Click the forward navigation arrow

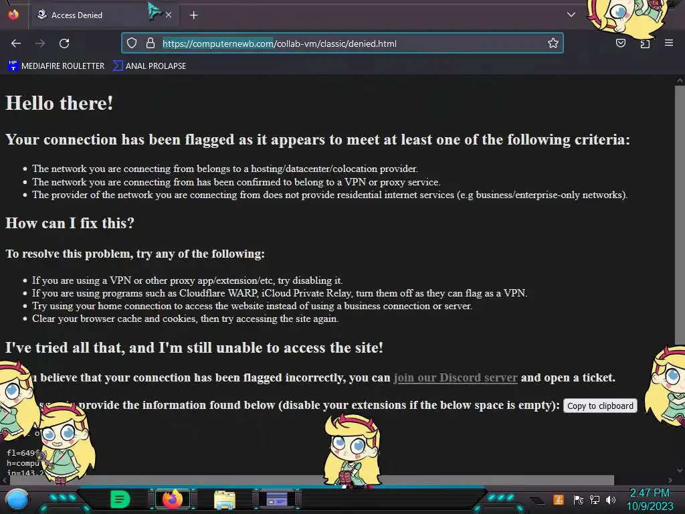[40, 44]
